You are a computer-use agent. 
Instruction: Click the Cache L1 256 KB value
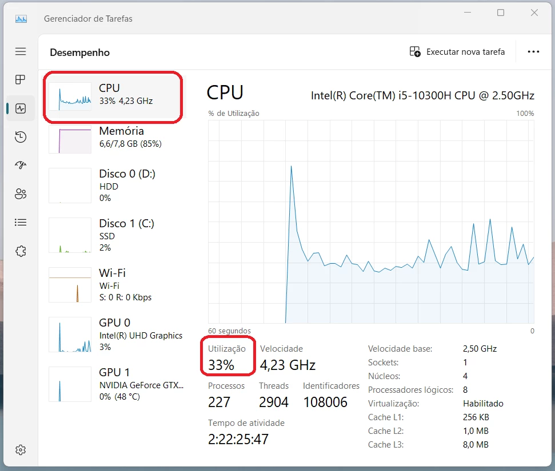click(476, 417)
